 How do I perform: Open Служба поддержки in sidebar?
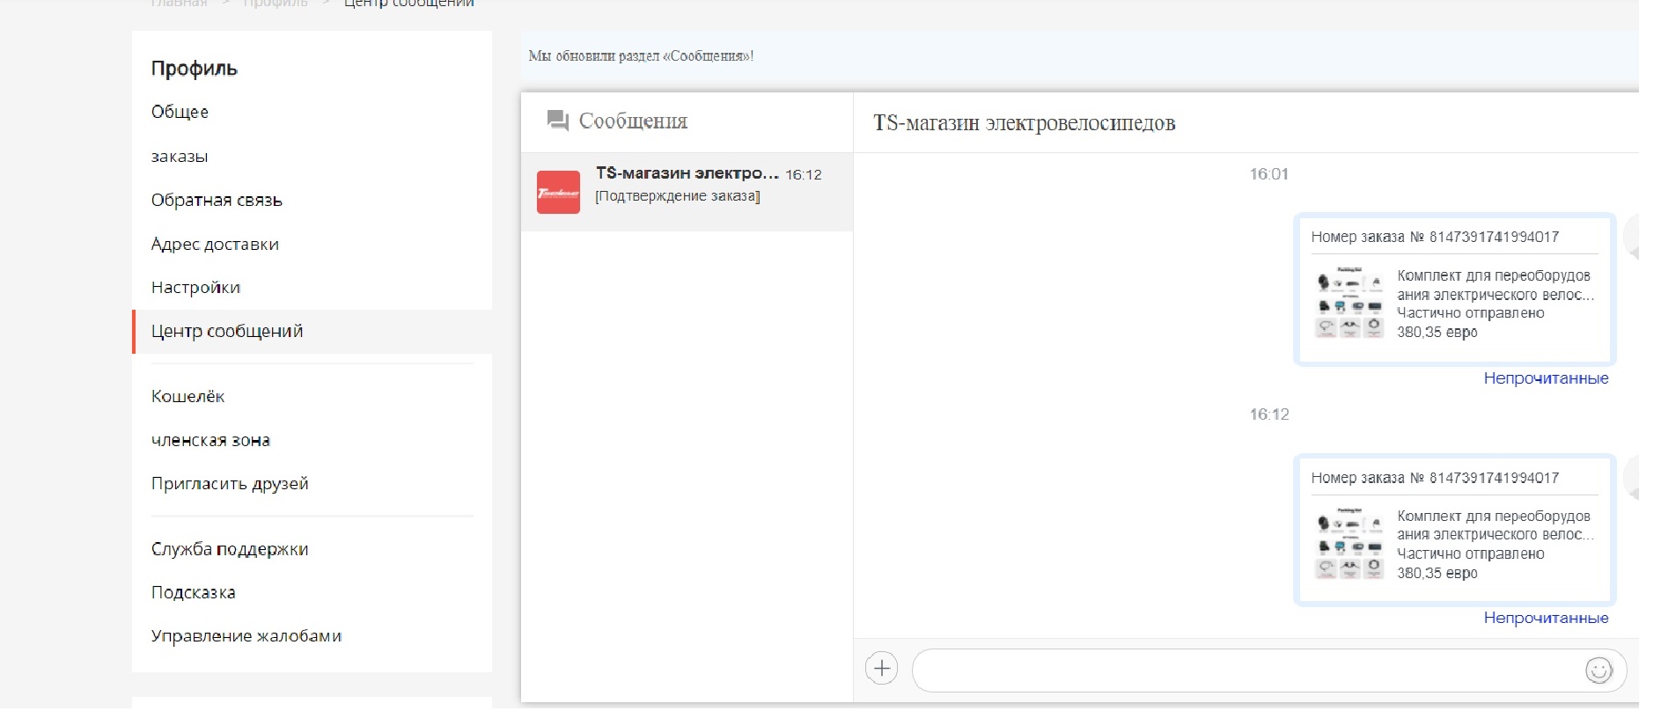[230, 549]
